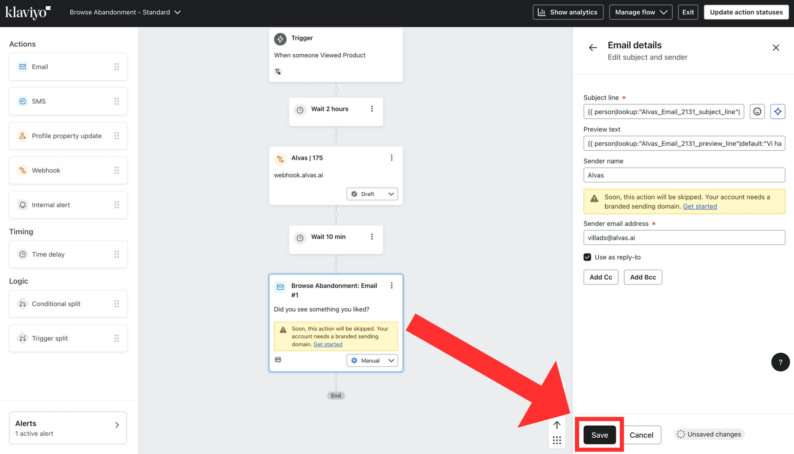Image resolution: width=794 pixels, height=454 pixels.
Task: Open the Manual status dropdown on email
Action: [x=372, y=360]
